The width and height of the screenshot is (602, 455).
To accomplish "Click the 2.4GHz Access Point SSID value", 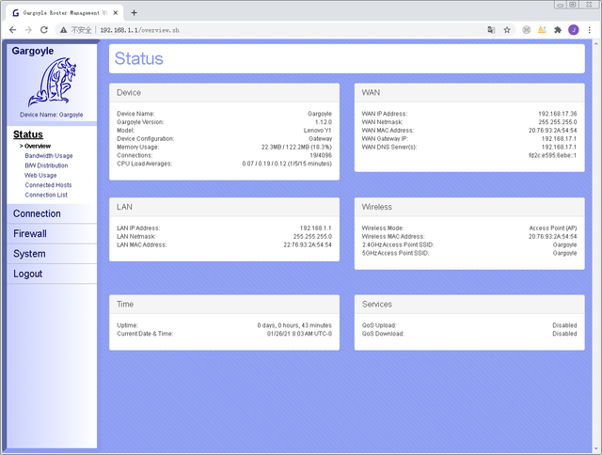I will 564,244.
